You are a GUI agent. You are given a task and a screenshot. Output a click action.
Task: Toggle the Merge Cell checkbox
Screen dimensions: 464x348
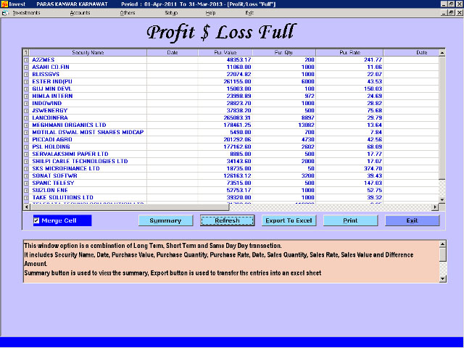click(x=37, y=220)
